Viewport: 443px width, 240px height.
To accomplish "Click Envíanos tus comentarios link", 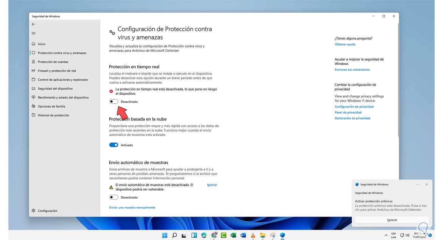I will [x=352, y=69].
